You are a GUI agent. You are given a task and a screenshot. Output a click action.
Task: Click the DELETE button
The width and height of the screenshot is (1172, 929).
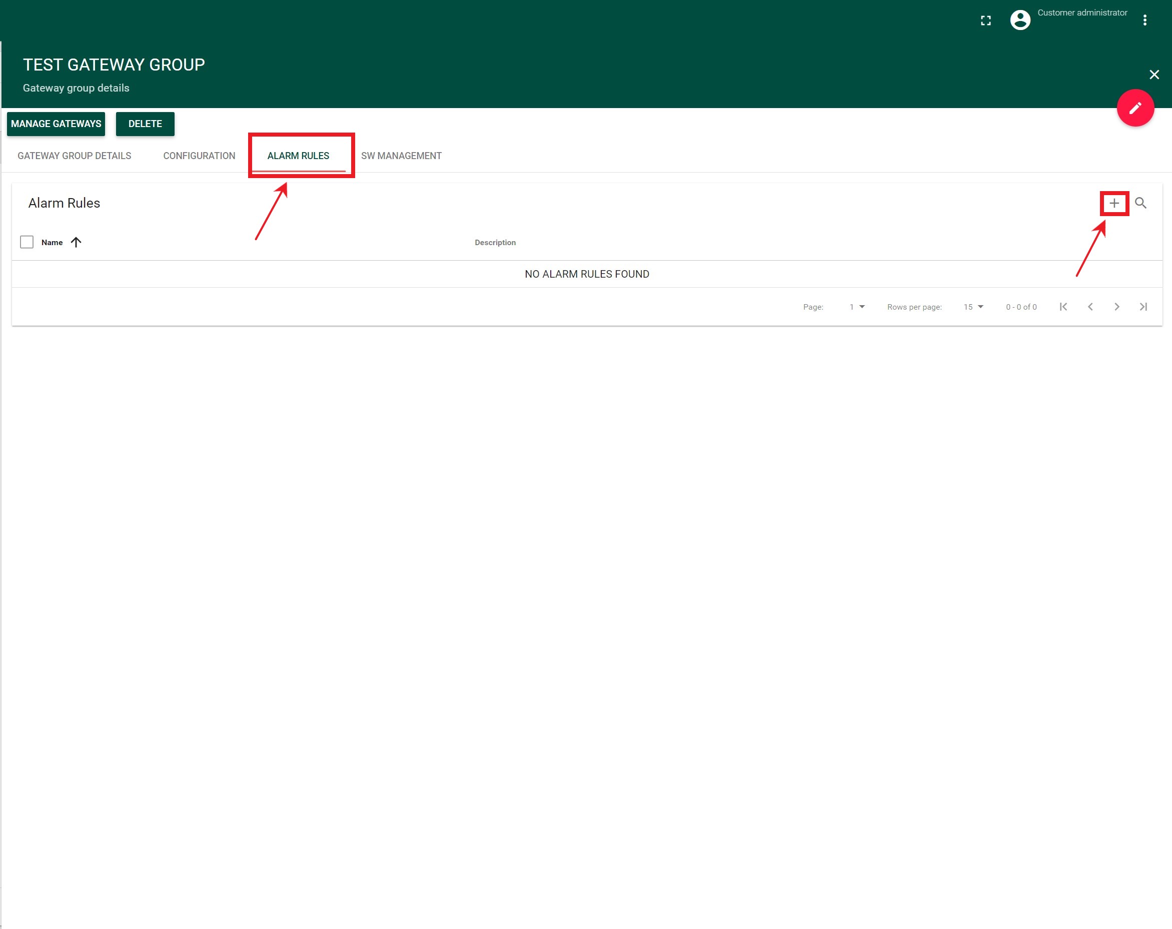[x=145, y=124]
